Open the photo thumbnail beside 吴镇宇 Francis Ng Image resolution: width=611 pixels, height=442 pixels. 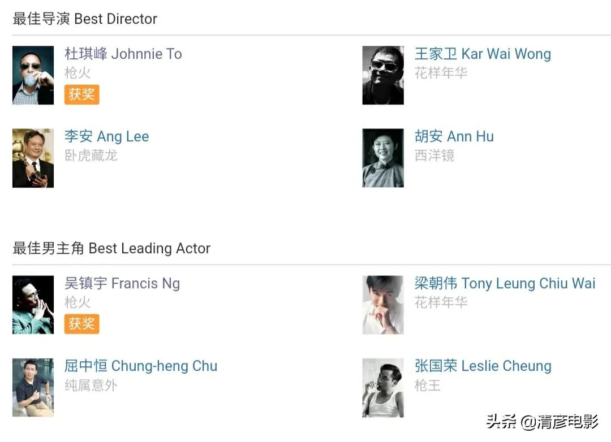coord(33,305)
